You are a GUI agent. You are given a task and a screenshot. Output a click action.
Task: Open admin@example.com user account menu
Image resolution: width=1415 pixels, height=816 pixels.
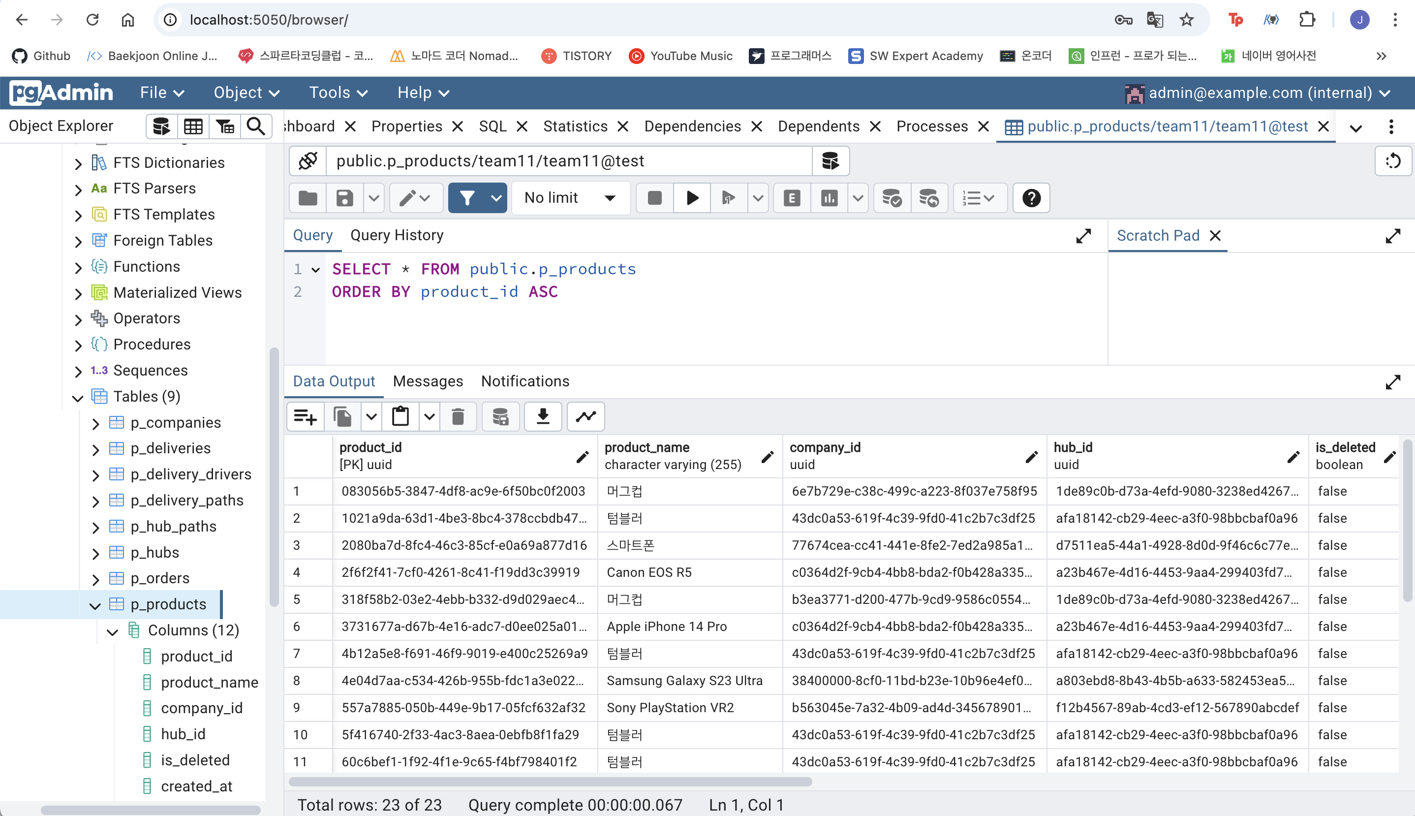click(1258, 93)
